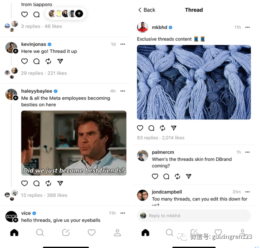260x248 pixels.
Task: Open the blue yarn image in mkbhd's post
Action: pos(194,82)
